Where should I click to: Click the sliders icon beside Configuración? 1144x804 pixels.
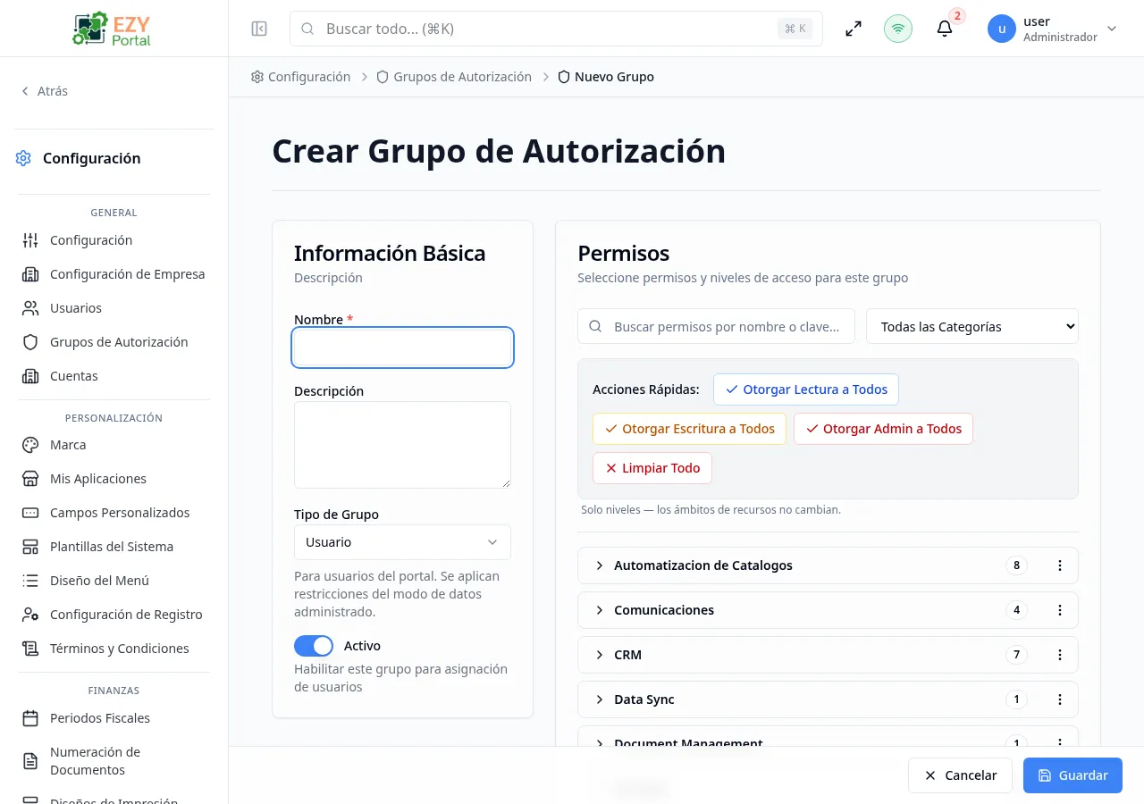pyautogui.click(x=30, y=240)
